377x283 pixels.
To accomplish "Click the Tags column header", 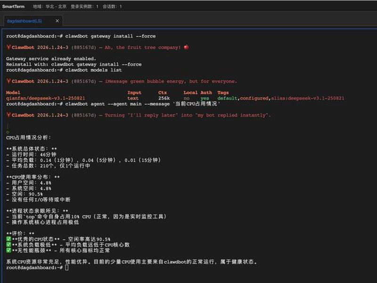I will tap(223, 92).
